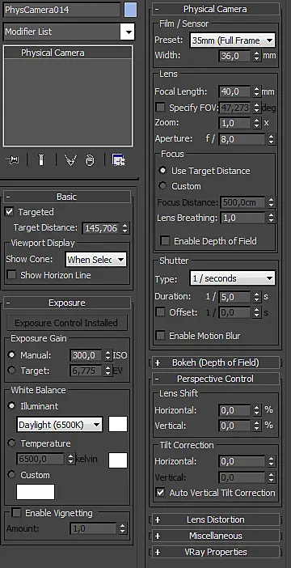291x568 pixels.
Task: Click the Temperature kelvin color swatch
Action: pos(118,460)
